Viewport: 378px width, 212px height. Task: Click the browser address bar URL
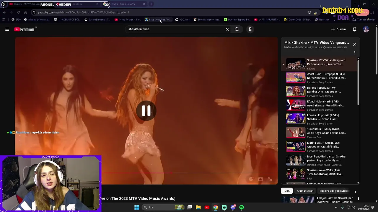pyautogui.click(x=84, y=12)
